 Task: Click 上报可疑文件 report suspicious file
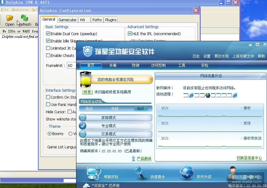243,56
